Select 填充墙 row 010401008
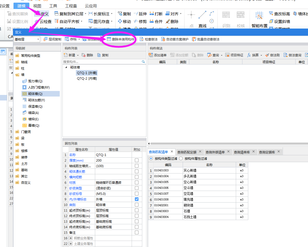Screen dimensions: 308x247 click(198, 199)
